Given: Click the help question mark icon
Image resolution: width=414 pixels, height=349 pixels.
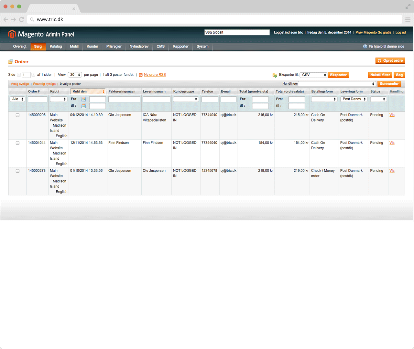Looking at the screenshot, I should (365, 47).
